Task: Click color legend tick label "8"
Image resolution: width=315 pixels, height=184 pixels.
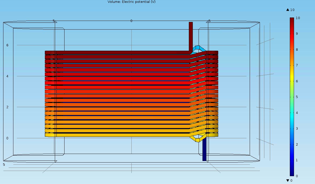Action: click(x=297, y=49)
